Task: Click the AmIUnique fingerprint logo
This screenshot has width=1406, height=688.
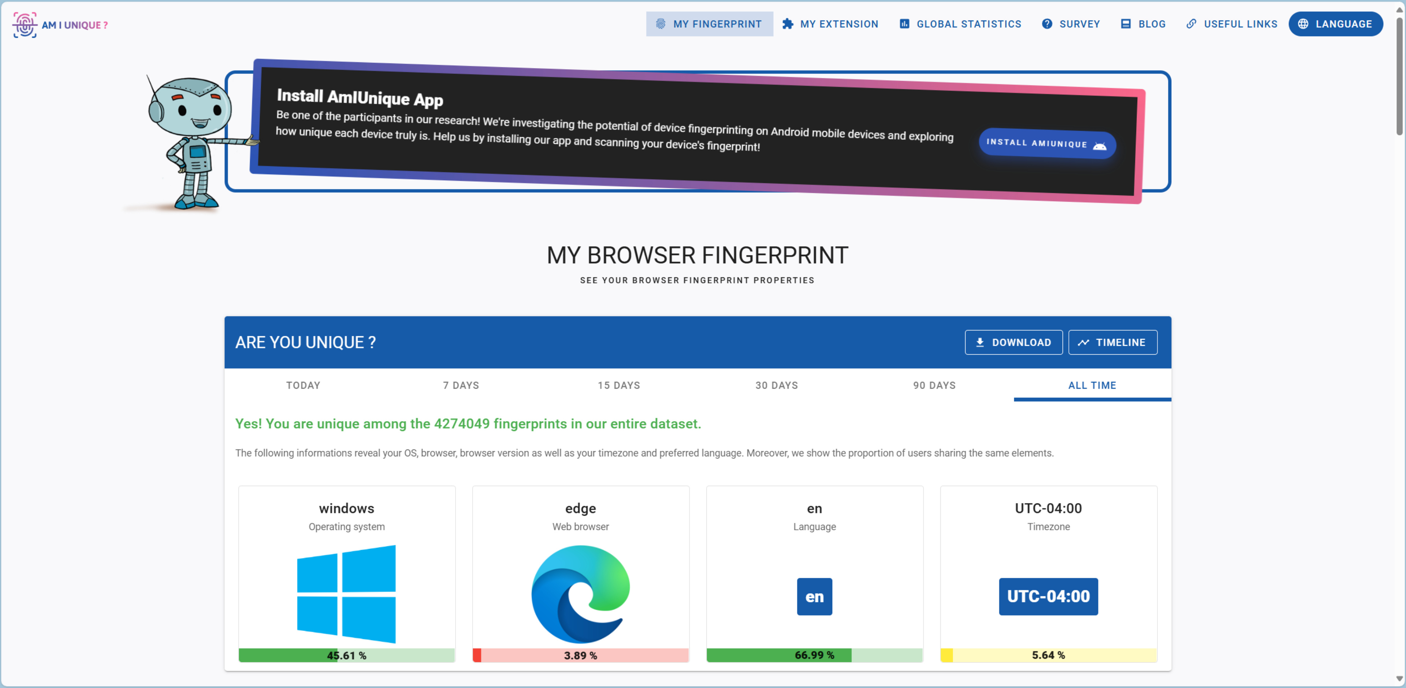Action: click(25, 25)
